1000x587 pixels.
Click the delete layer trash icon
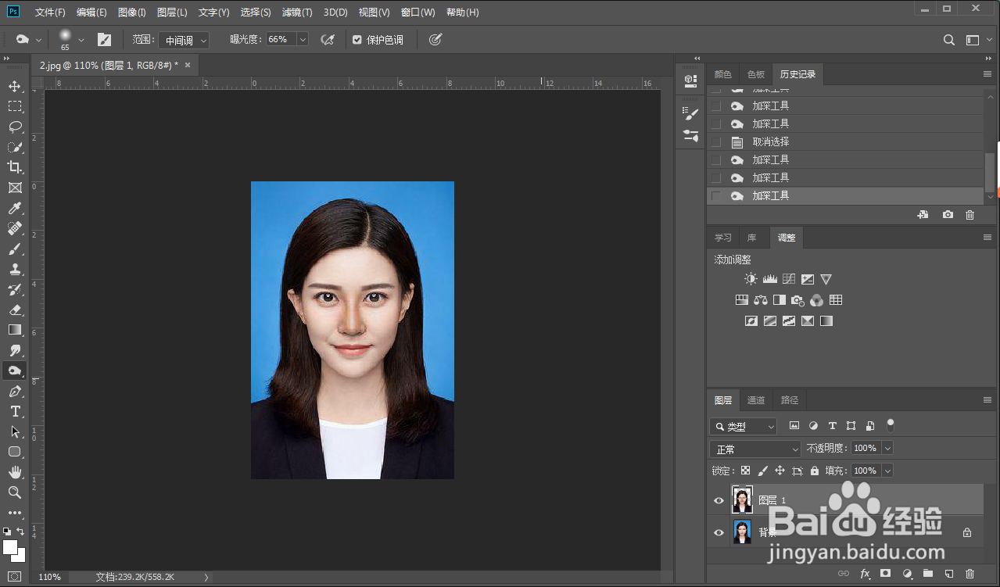click(x=970, y=574)
